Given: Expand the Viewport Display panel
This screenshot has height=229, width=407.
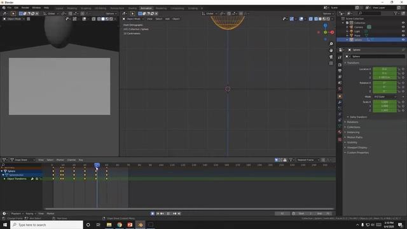Looking at the screenshot, I should point(357,148).
